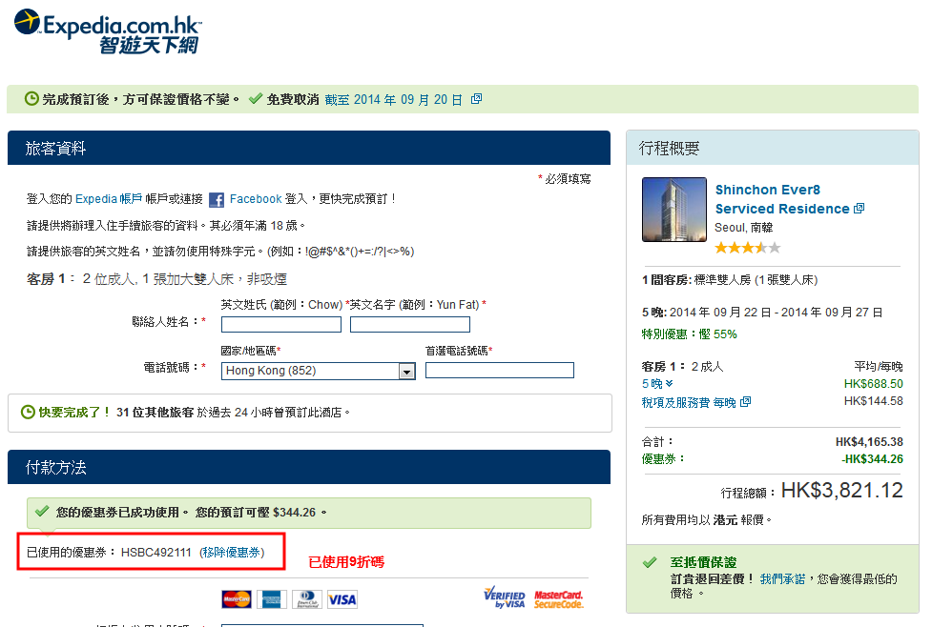Click the Diners Club card icon

[305, 599]
